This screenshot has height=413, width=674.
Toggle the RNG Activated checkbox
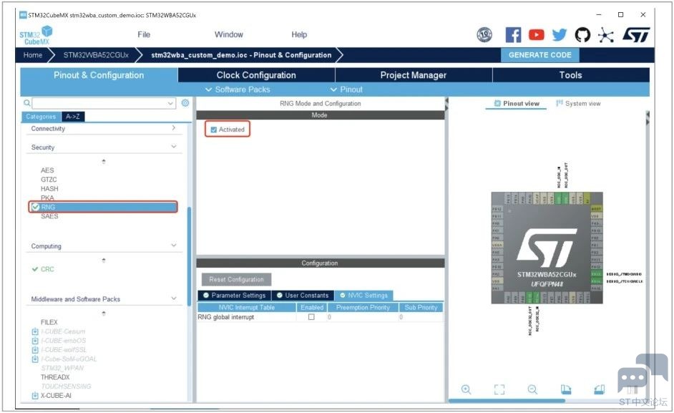[x=214, y=130]
